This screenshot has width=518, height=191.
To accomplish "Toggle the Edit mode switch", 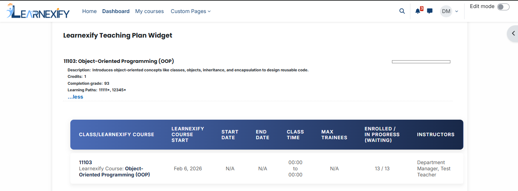I will 503,7.
